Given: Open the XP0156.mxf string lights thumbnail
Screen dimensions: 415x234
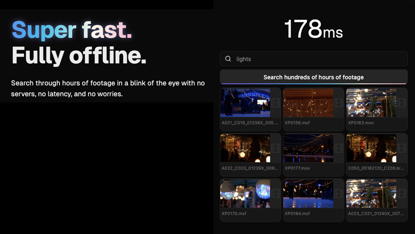Looking at the screenshot, I should click(308, 102).
